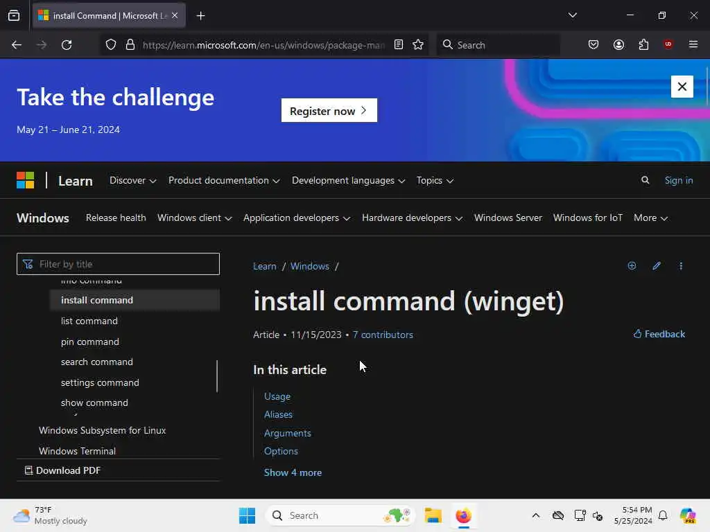
Task: Expand the Product documentation menu
Action: click(x=224, y=181)
